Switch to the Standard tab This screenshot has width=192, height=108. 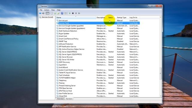tap(69, 99)
